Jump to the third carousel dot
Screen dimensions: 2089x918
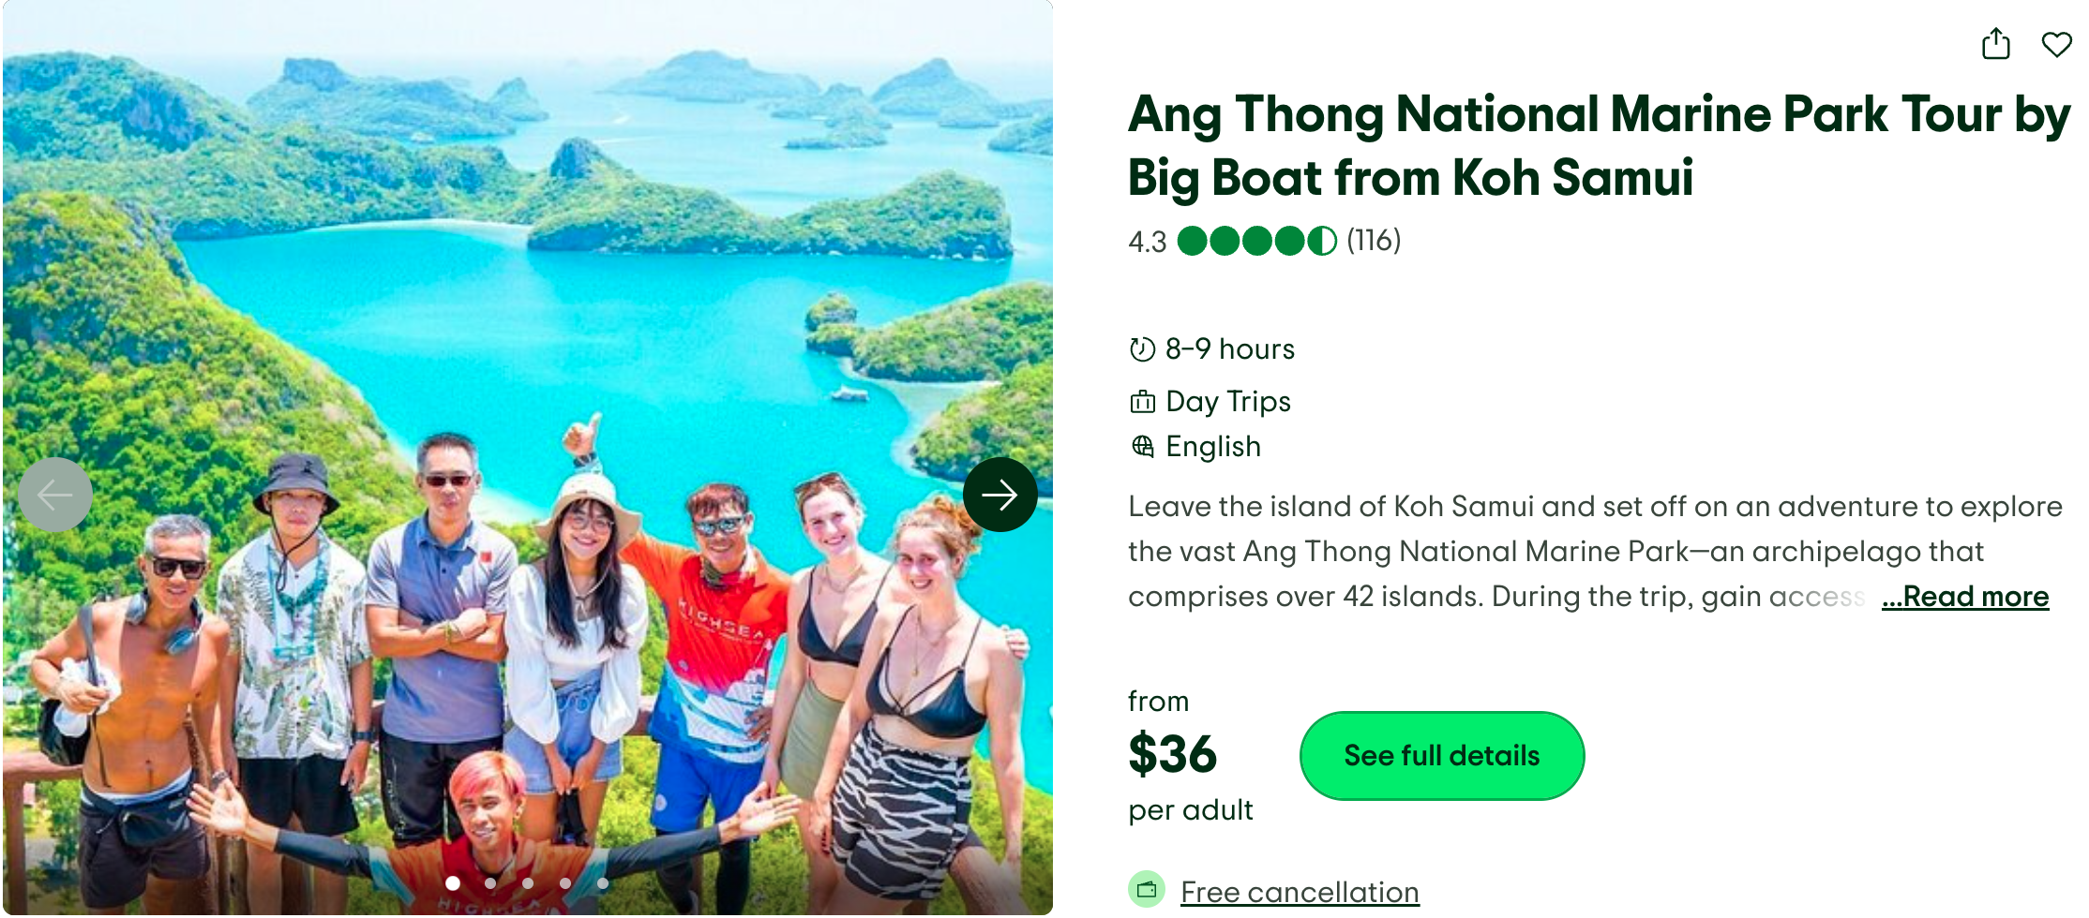click(528, 883)
